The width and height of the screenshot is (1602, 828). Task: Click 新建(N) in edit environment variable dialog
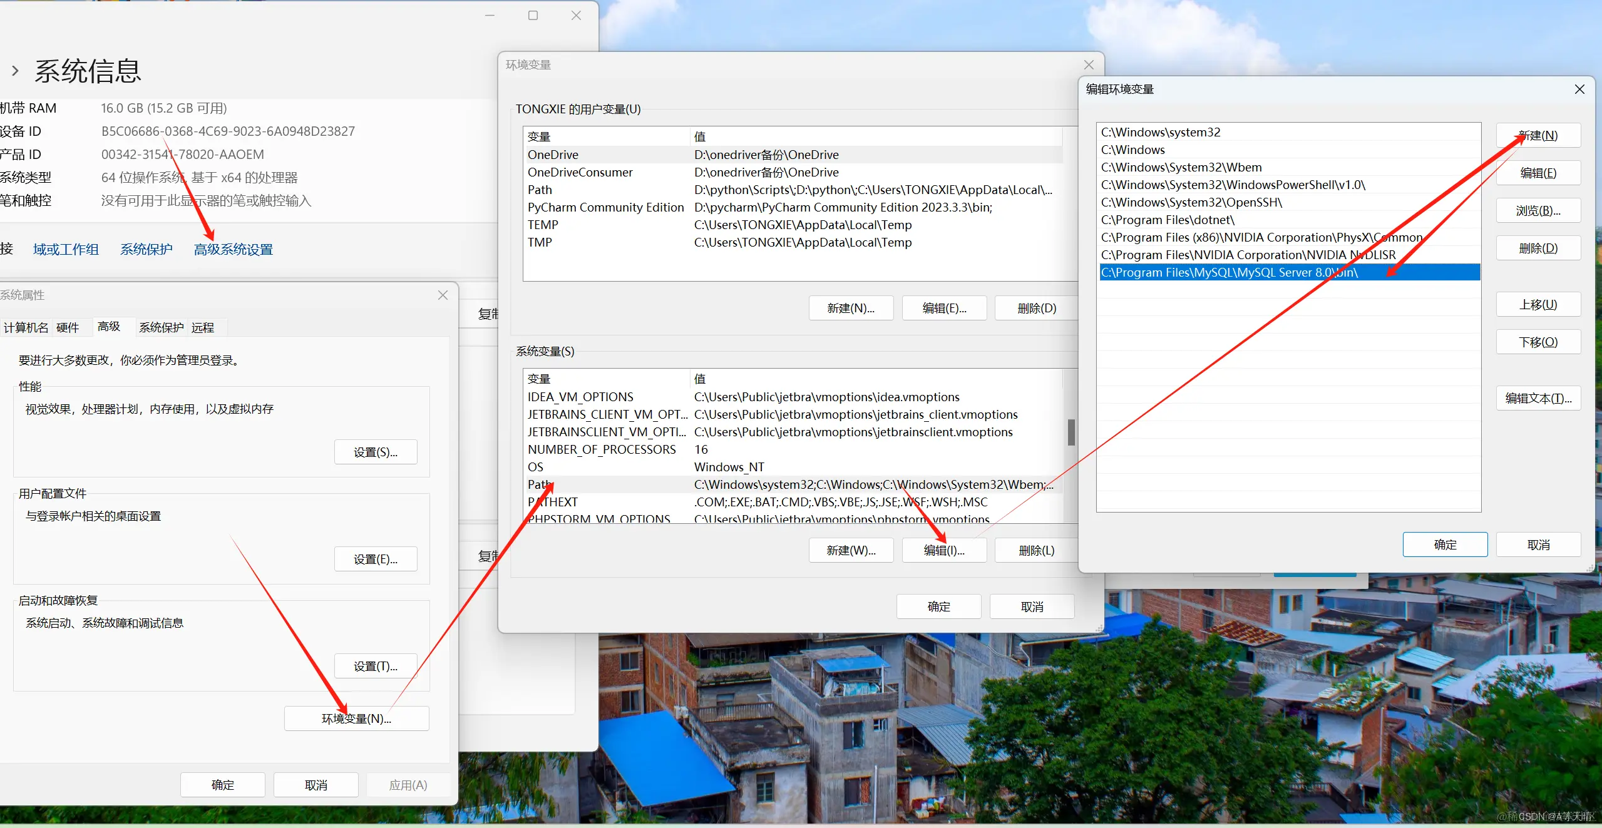1538,136
